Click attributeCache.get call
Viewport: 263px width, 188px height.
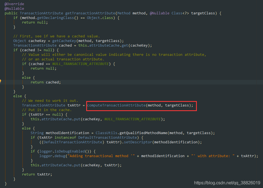coord(109,46)
